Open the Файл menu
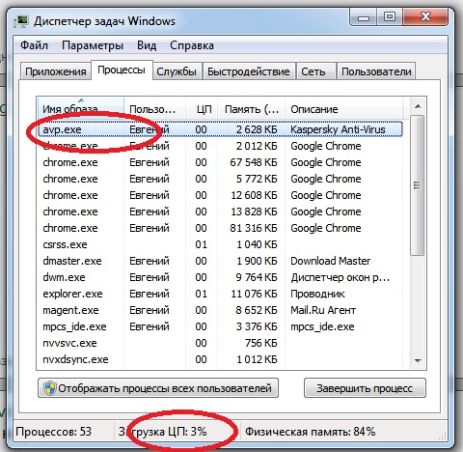The image size is (463, 452). click(x=34, y=45)
